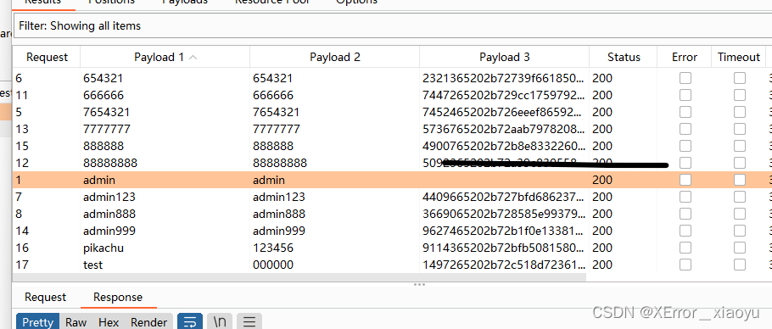Tick Error checkbox for pikachu row
This screenshot has height=329, width=772.
(x=685, y=248)
